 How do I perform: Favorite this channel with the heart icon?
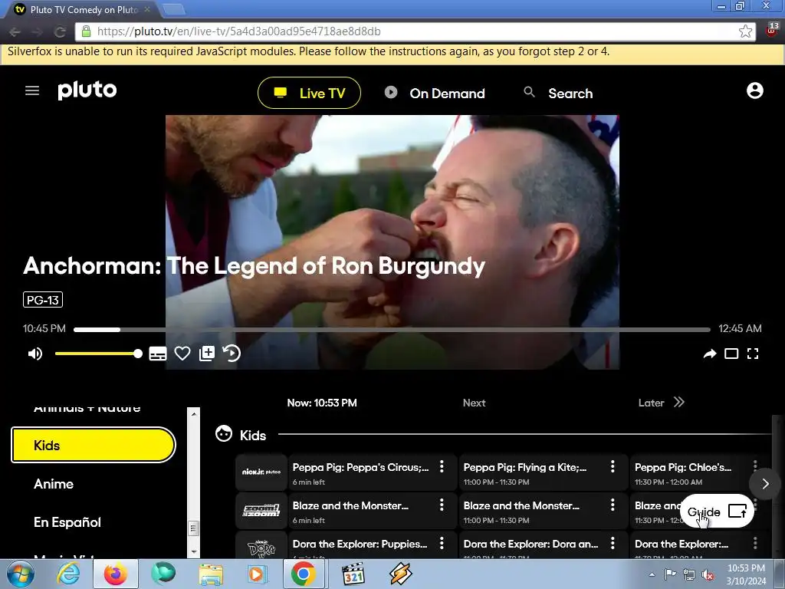(182, 354)
